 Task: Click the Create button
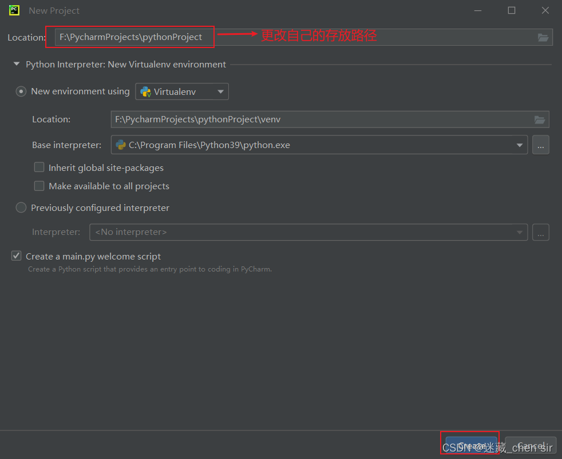[x=471, y=446]
